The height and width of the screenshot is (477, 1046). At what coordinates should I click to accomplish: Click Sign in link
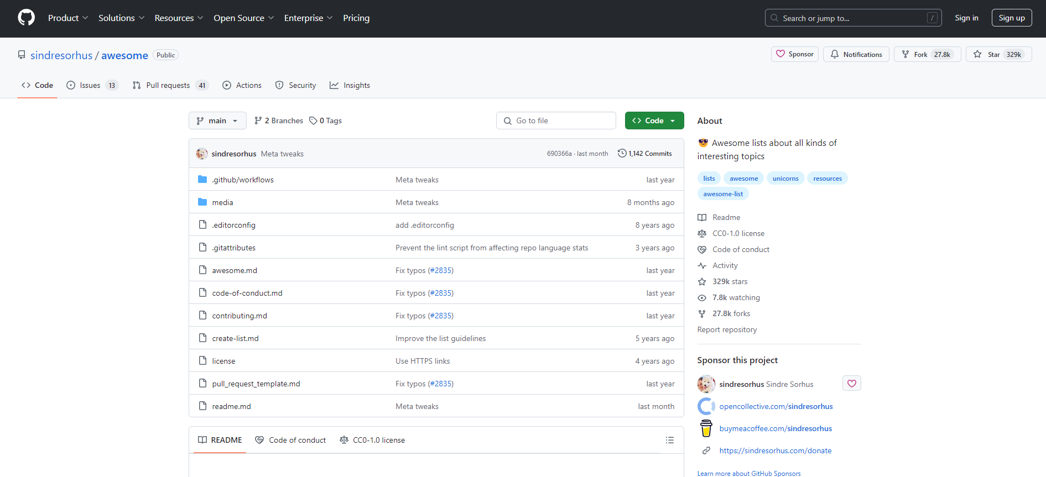[x=966, y=18]
